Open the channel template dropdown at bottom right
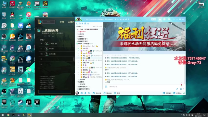208x117 pixels. [x=168, y=93]
